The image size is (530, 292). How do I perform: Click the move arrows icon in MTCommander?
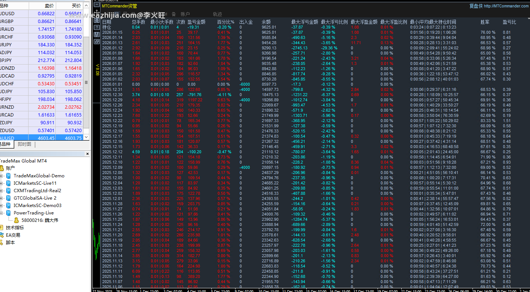pos(97,13)
